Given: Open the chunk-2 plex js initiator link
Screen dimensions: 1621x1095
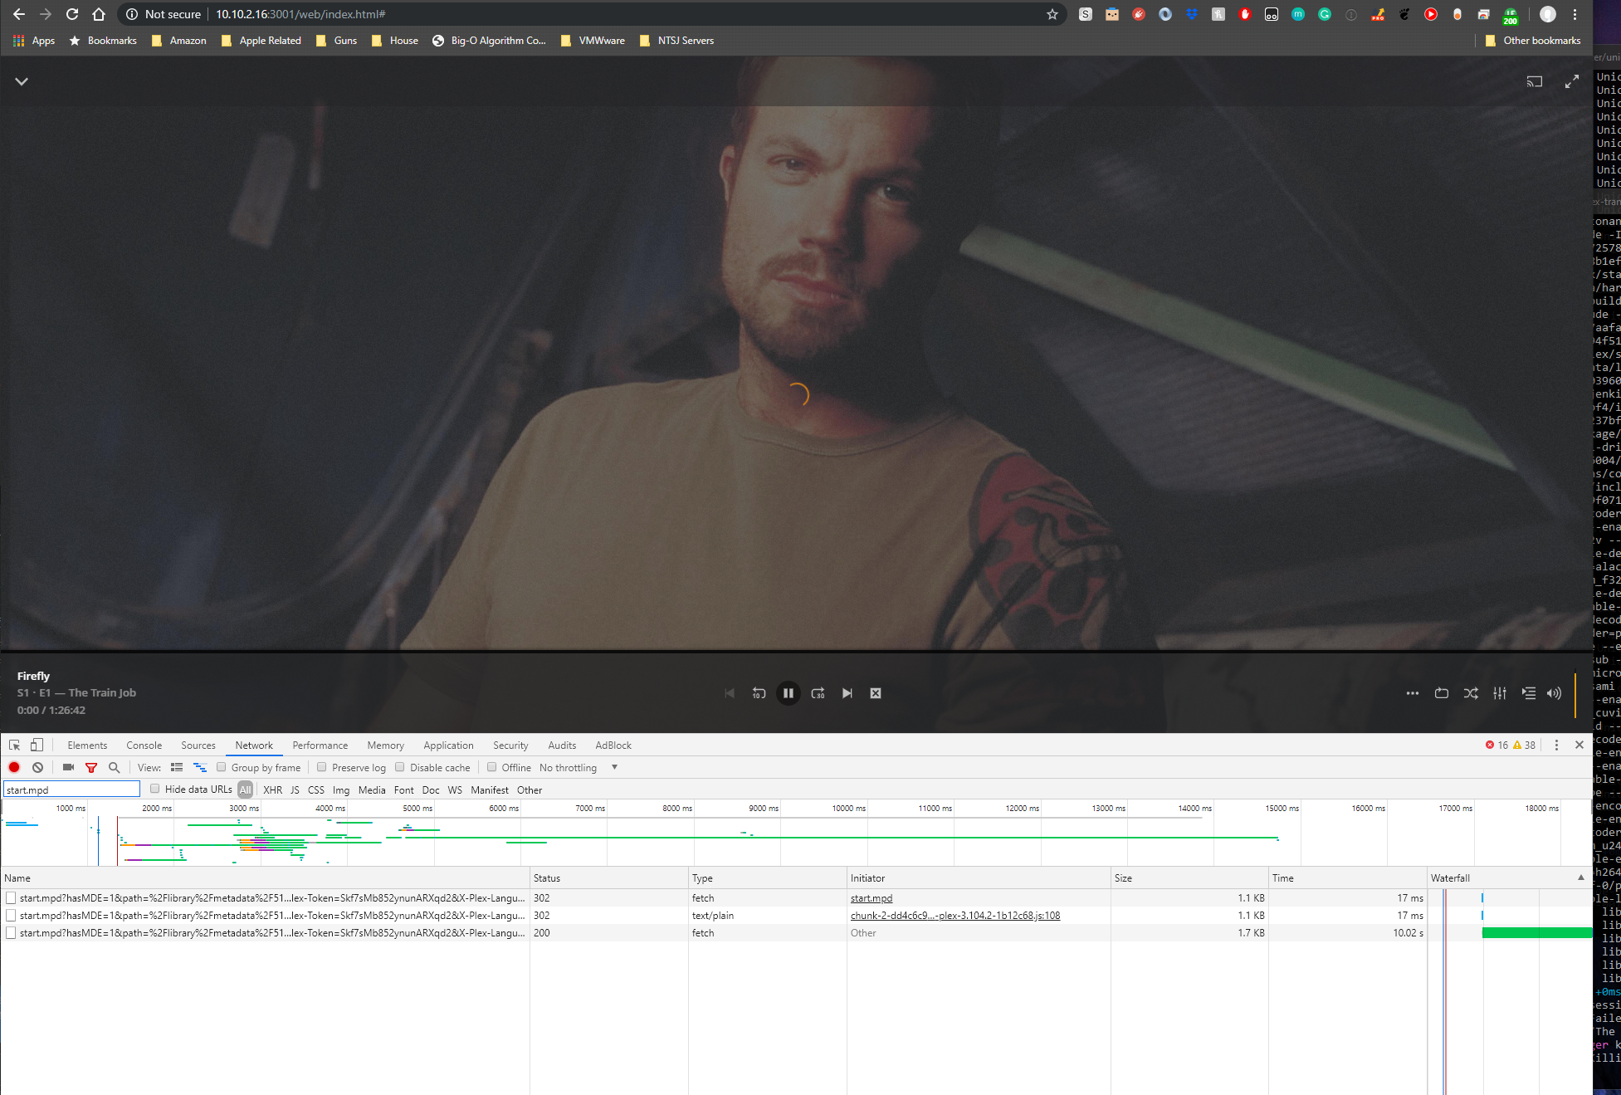Looking at the screenshot, I should (955, 916).
